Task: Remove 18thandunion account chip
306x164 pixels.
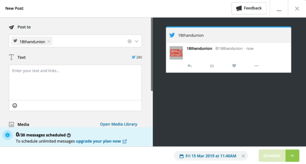Action: coord(49,42)
